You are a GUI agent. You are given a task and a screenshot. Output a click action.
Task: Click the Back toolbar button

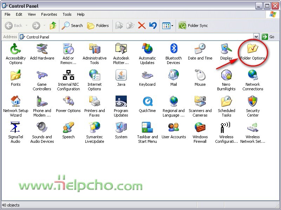coord(14,26)
